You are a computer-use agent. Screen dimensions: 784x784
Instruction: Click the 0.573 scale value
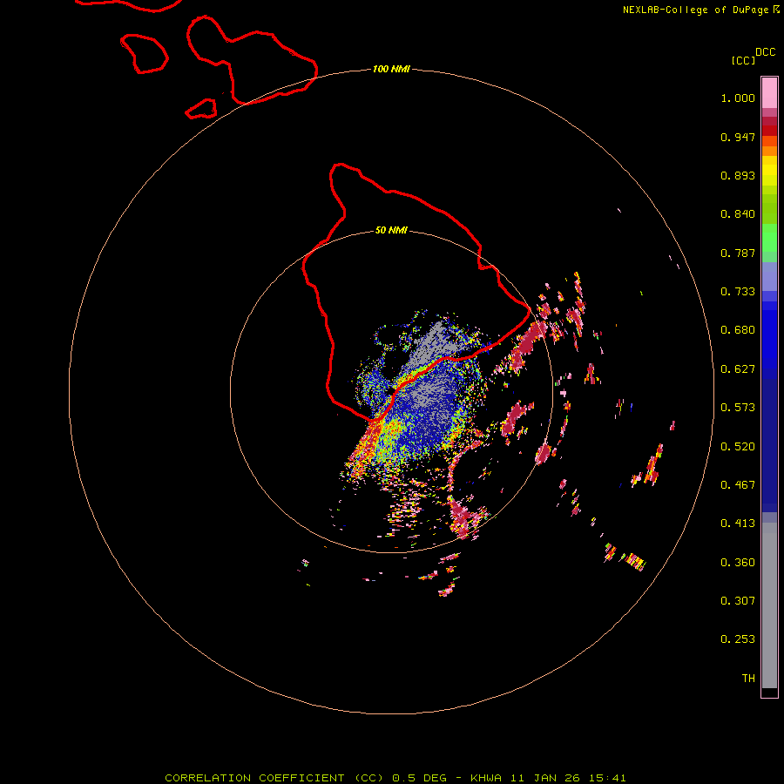click(x=738, y=408)
